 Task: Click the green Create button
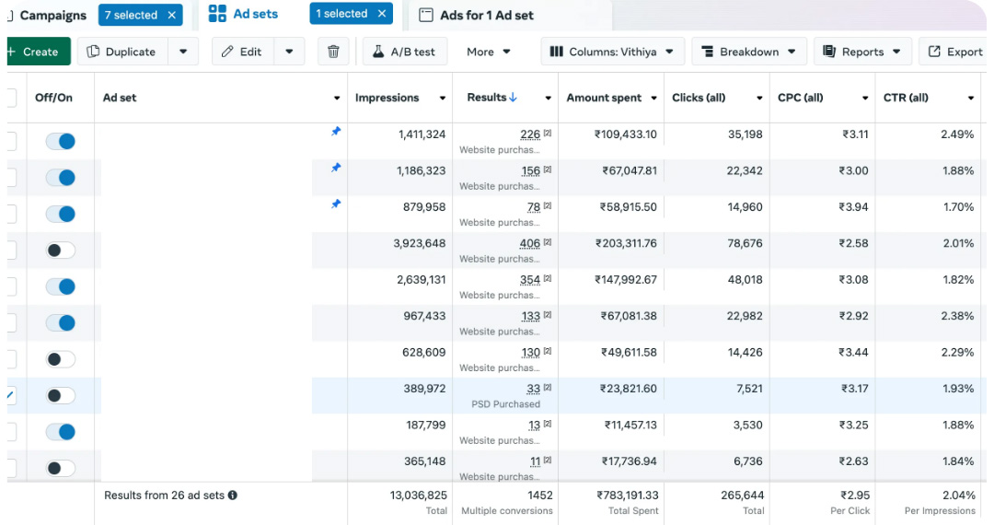(x=35, y=52)
